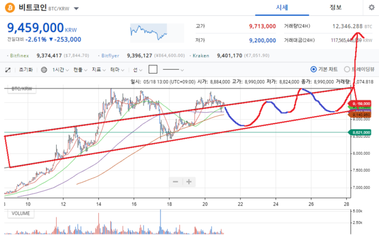Open the 테마 theme dropdown
The height and width of the screenshot is (235, 379).
click(117, 70)
